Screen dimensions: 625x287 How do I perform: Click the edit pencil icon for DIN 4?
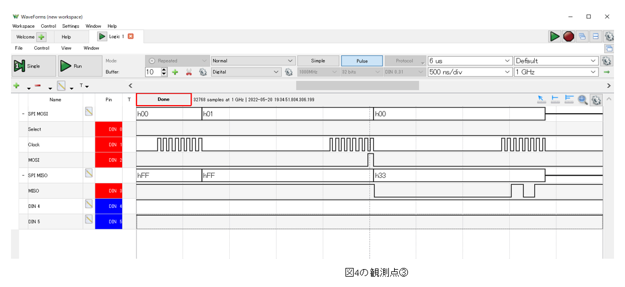[x=89, y=203]
